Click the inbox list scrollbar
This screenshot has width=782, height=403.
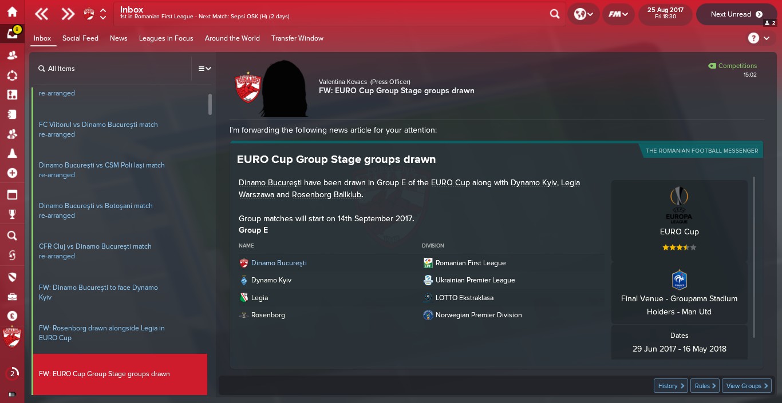click(x=210, y=104)
